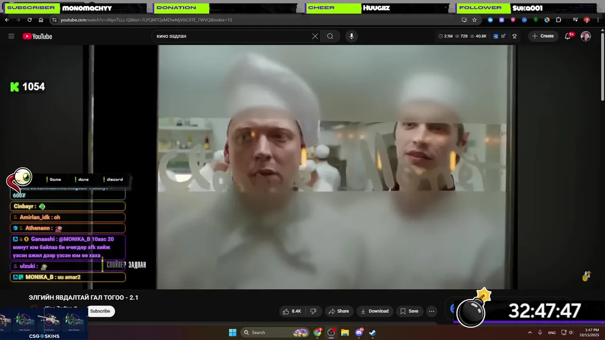Open Chrome from the taskbar
This screenshot has width=605, height=340.
(x=318, y=332)
